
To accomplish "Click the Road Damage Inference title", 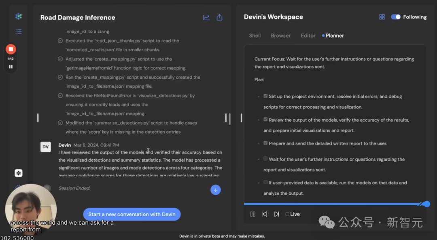I will pyautogui.click(x=78, y=17).
